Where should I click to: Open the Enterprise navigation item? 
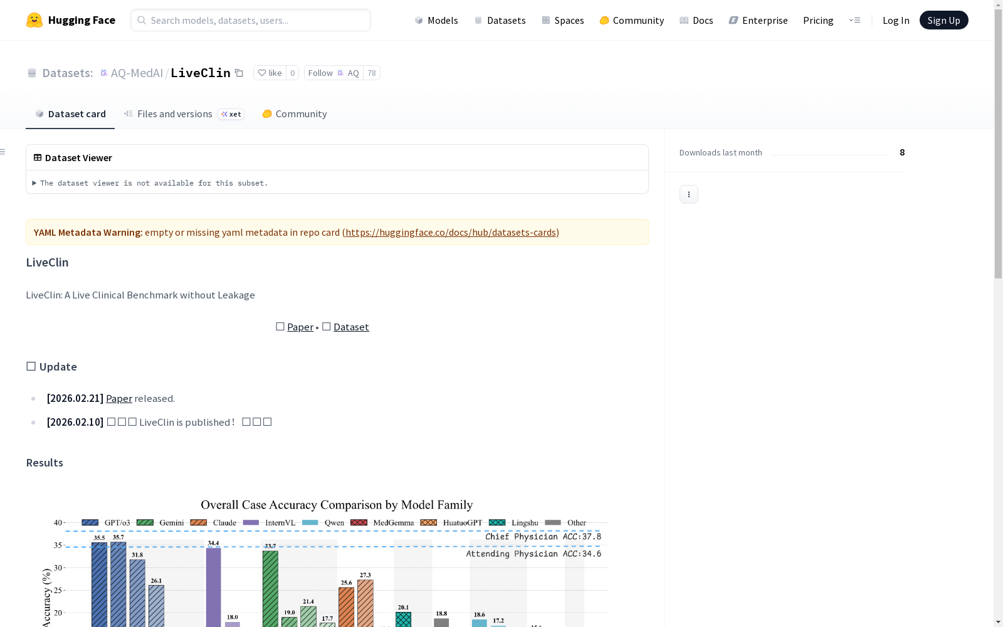tap(759, 20)
